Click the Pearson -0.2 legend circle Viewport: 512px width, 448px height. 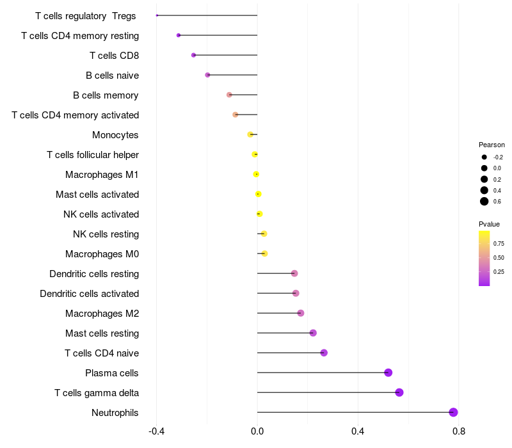(484, 157)
